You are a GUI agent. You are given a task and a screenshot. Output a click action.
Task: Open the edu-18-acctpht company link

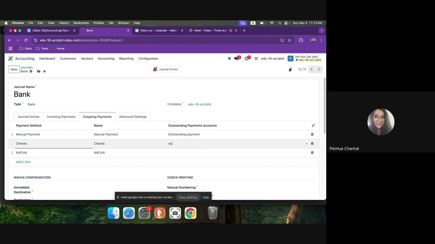pos(199,104)
